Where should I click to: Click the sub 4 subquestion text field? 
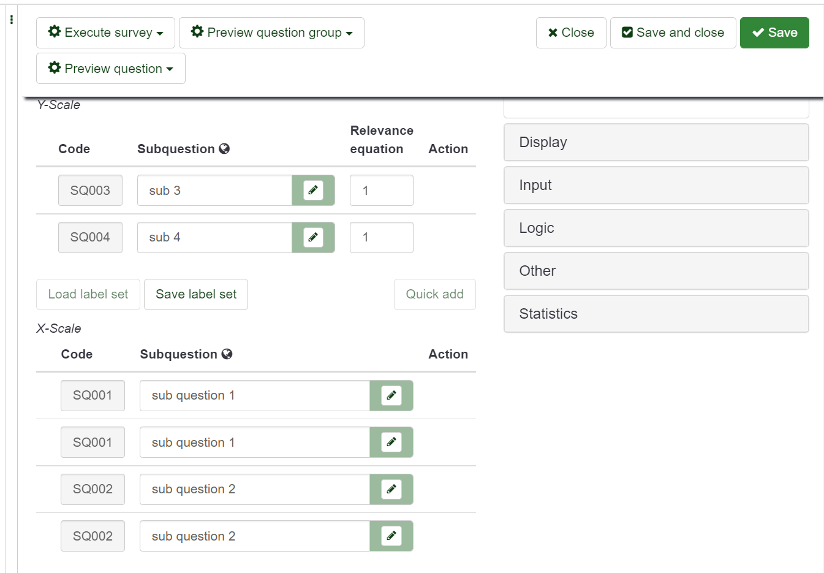tap(214, 237)
